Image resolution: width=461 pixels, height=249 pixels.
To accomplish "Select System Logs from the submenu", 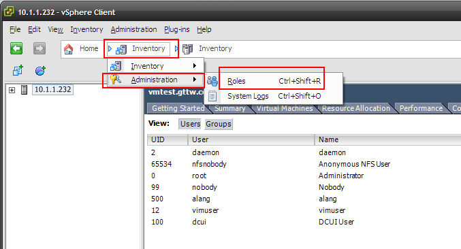I will coord(274,96).
